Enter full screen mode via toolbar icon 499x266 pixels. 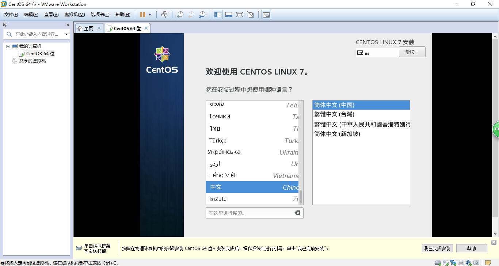click(240, 15)
